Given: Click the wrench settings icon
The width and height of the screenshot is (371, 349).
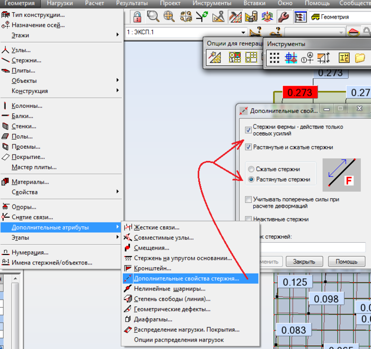Looking at the screenshot, I should [x=283, y=17].
